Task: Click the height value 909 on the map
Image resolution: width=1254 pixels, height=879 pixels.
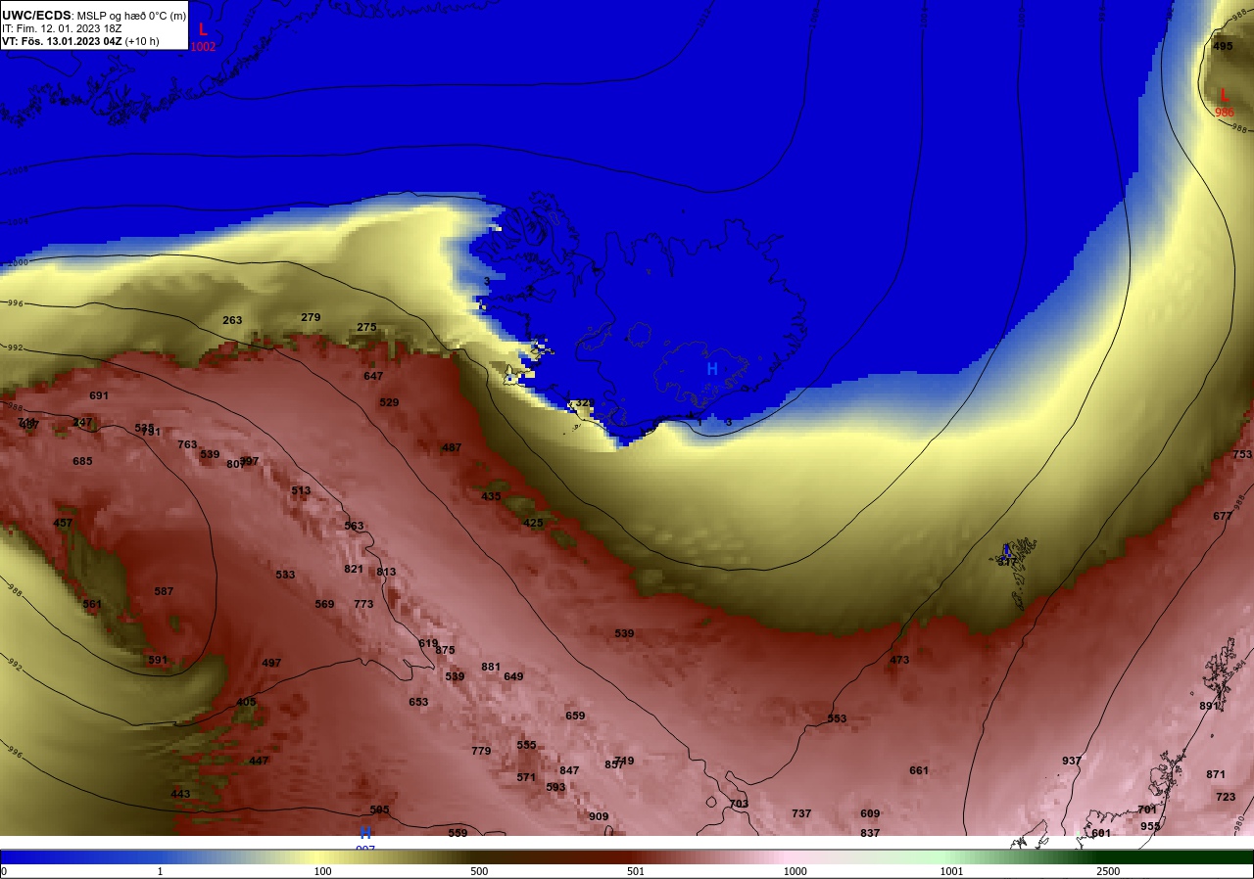Action: tap(599, 817)
